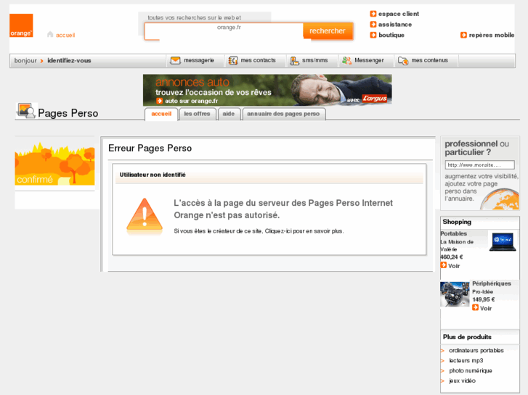
Task: Open the ordinateurs portables link
Action: [x=476, y=350]
